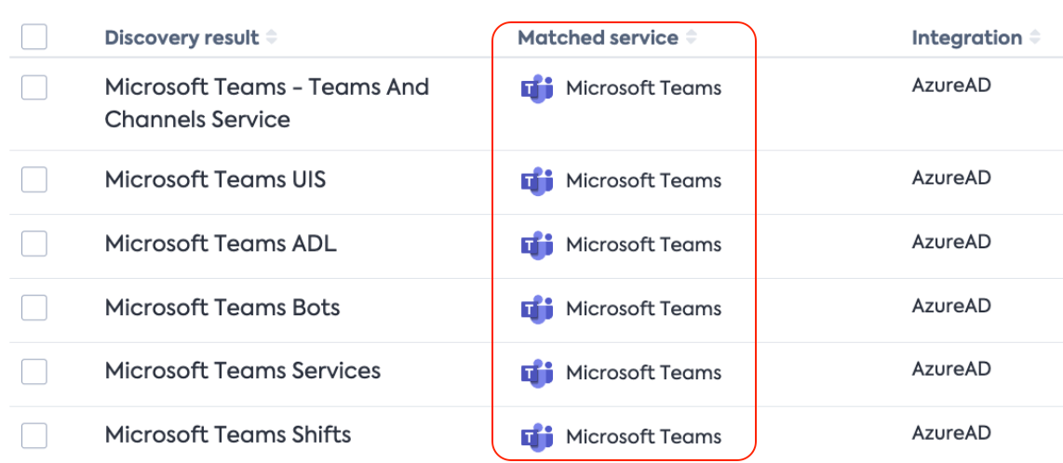Click Teams icon in the ADL row
Viewport: 1063px width, 463px height.
(537, 245)
